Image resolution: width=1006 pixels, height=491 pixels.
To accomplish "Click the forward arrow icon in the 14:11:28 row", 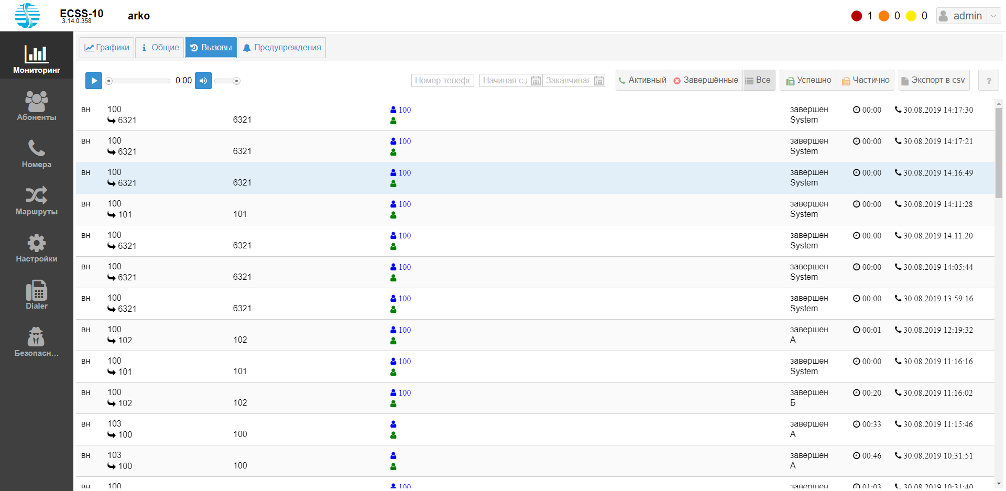I will pyautogui.click(x=112, y=215).
